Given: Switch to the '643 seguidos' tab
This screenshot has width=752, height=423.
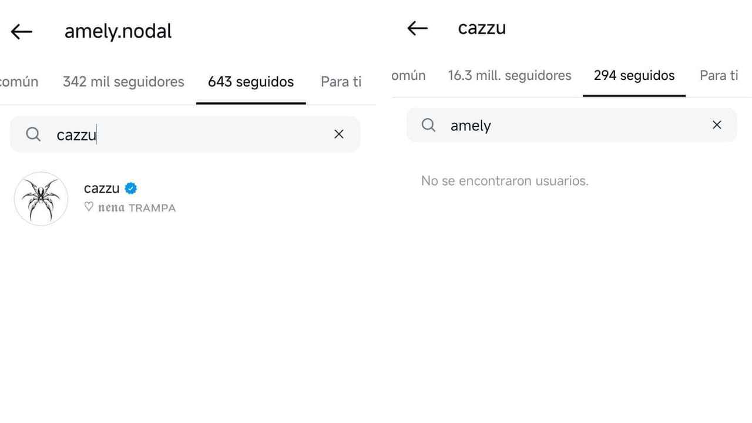Looking at the screenshot, I should (x=250, y=82).
